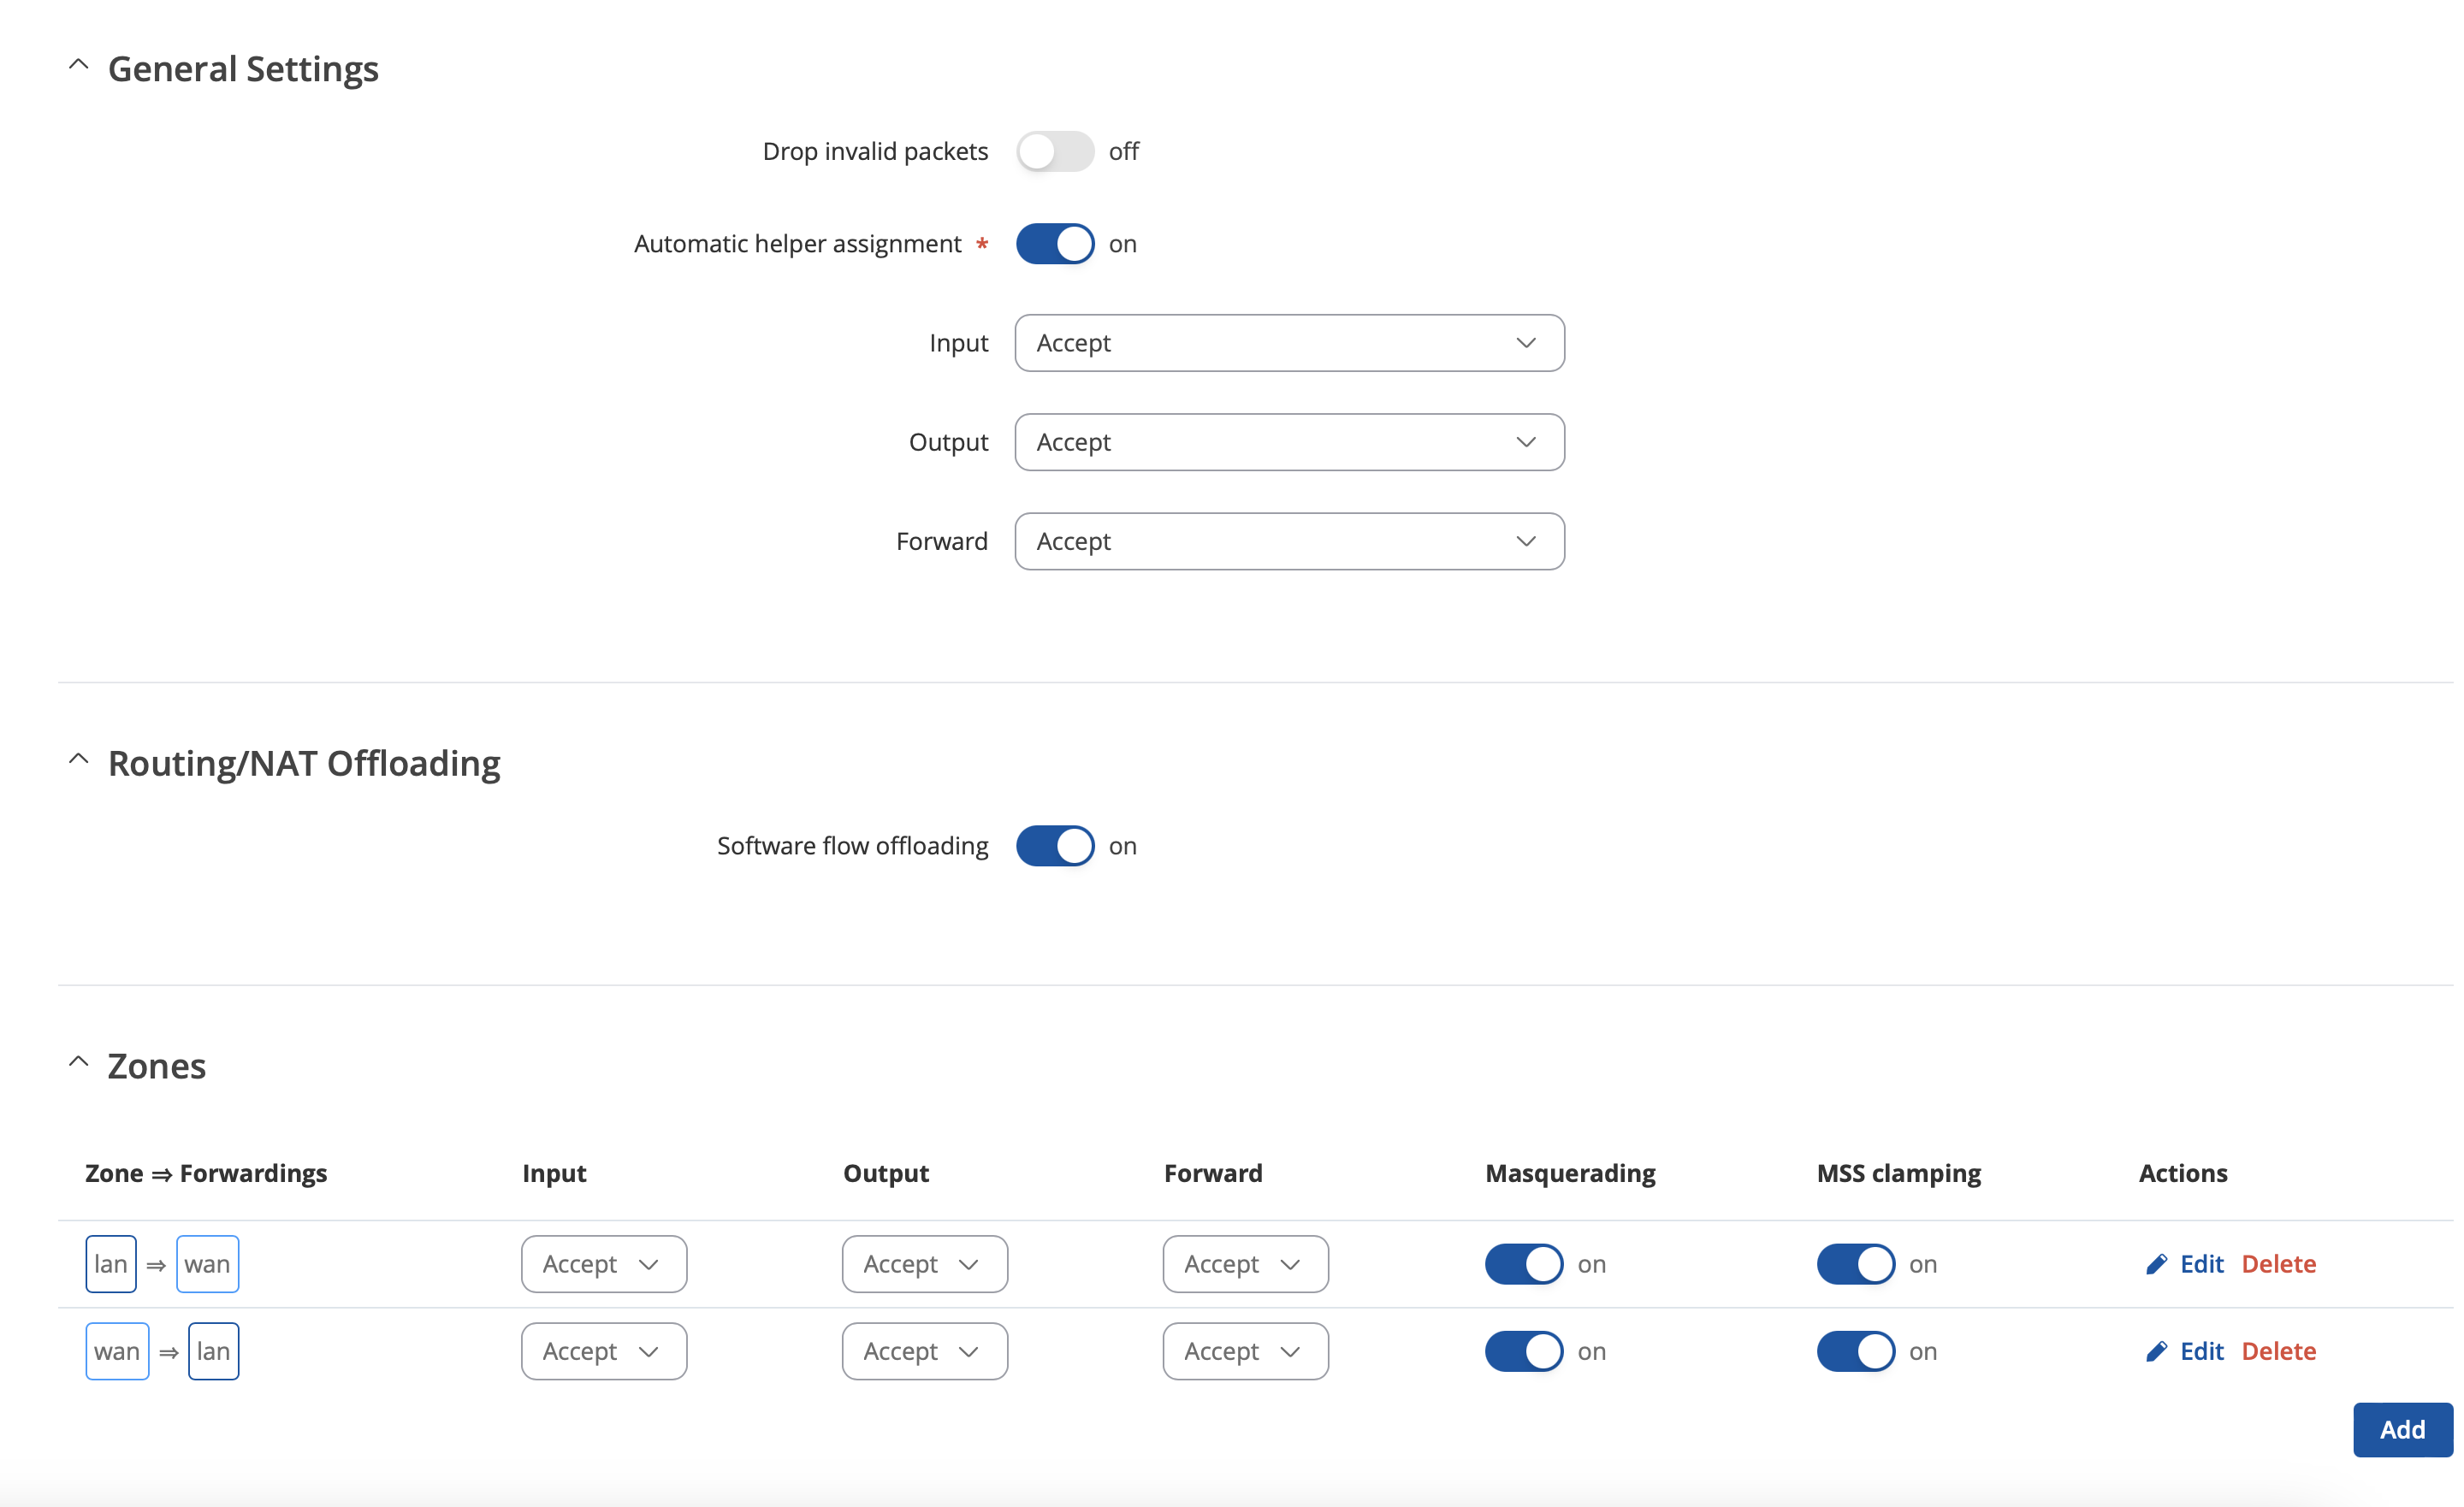The width and height of the screenshot is (2464, 1507).
Task: Open the general Input policy dropdown
Action: 1289,343
